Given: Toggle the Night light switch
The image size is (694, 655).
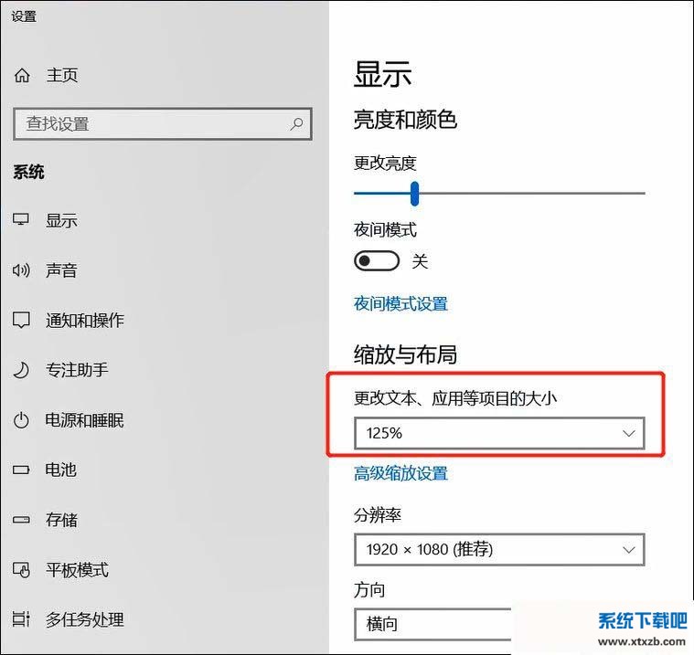Looking at the screenshot, I should (377, 261).
